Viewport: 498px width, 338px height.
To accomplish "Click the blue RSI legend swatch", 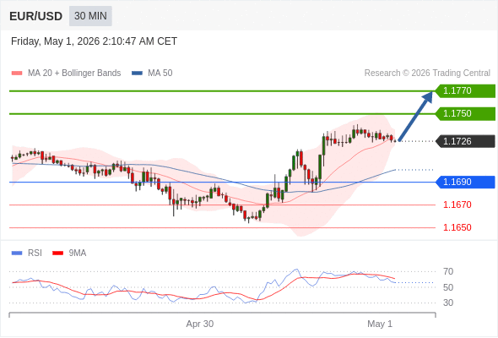I will (x=17, y=253).
